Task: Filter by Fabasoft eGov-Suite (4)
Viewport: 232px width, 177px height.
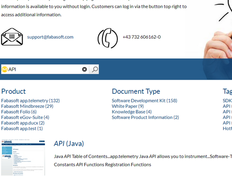Action: 25,118
